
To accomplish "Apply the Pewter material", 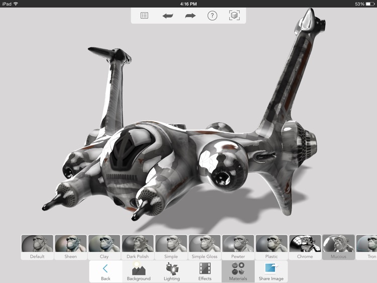I will (x=238, y=247).
